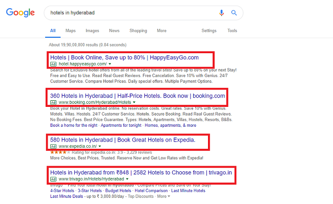Viewport: 333px width, 204px height.
Task: Click www.booking.com/Hyderabad/Hotels URL text
Action: point(95,102)
